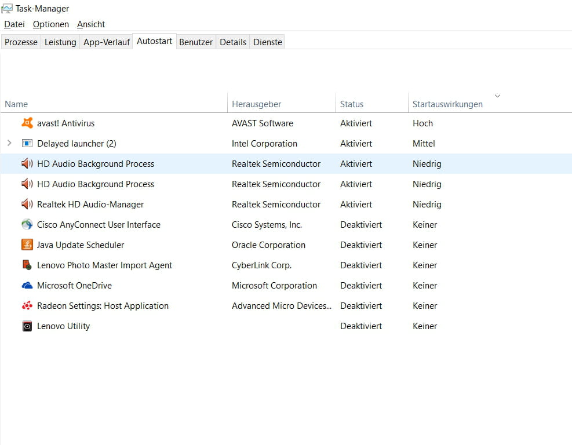
Task: Switch to the Leistung tab
Action: tap(60, 42)
